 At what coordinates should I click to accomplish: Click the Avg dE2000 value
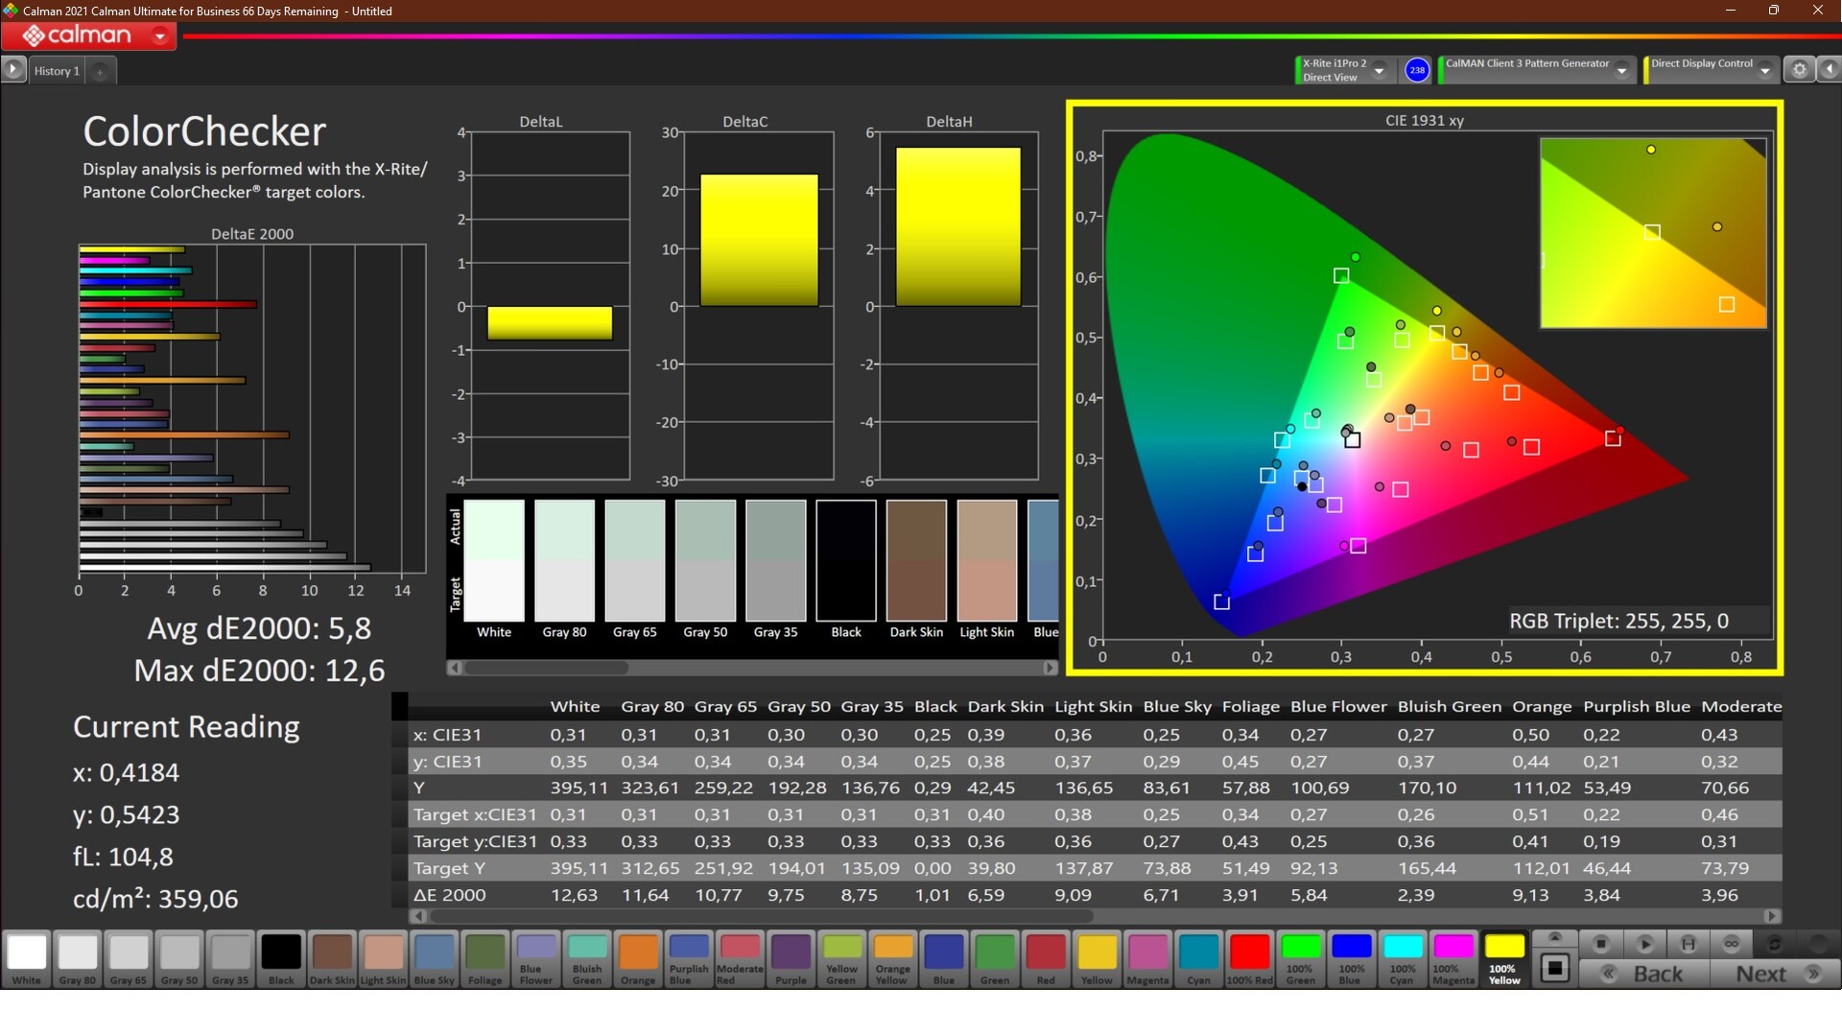259,628
